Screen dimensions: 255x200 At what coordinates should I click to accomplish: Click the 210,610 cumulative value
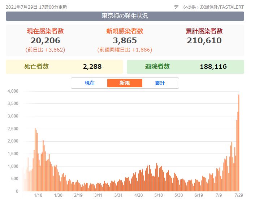click(x=204, y=40)
